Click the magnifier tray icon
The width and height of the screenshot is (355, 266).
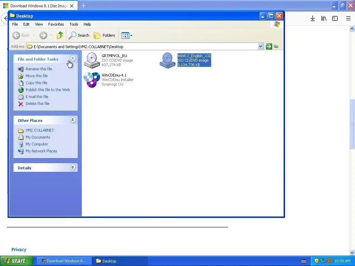329,261
